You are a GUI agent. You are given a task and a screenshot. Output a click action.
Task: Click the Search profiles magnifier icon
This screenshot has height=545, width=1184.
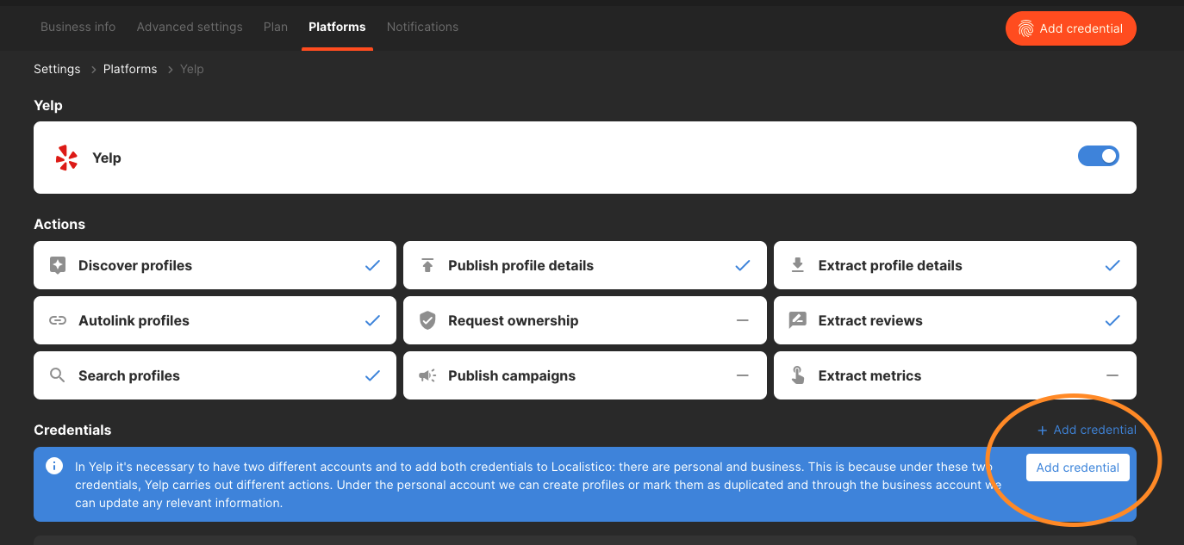58,375
